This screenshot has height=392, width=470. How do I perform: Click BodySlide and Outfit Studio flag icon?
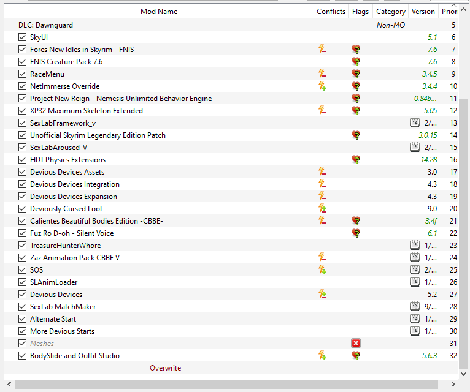pyautogui.click(x=356, y=356)
